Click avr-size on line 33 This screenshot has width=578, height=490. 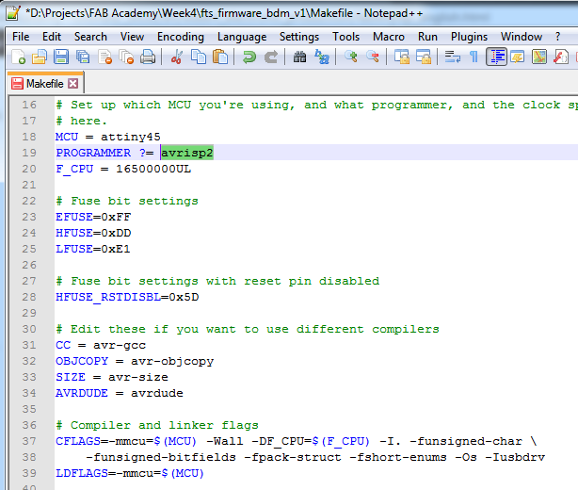(137, 377)
